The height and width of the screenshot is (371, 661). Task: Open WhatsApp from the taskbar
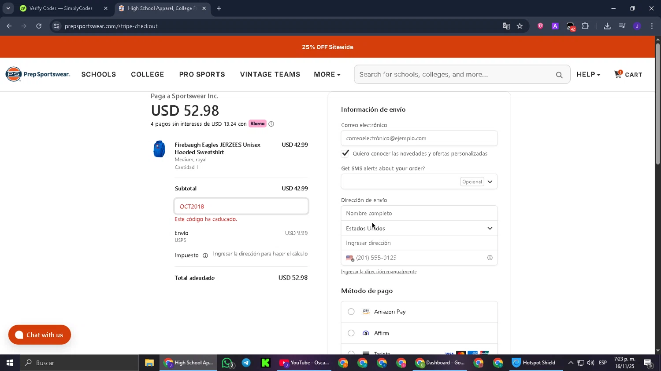point(227,363)
